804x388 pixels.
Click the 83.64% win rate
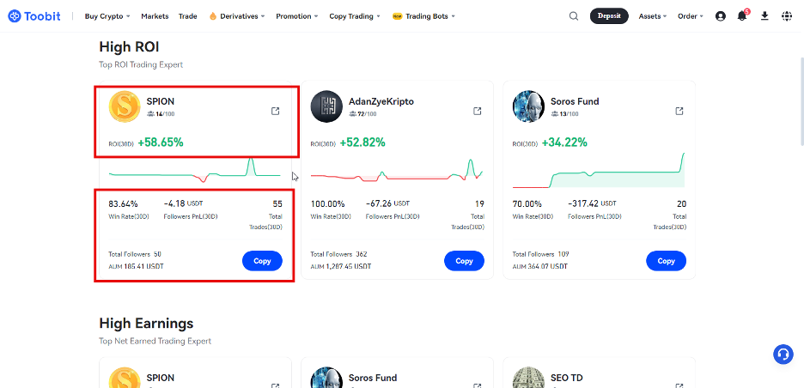click(123, 203)
